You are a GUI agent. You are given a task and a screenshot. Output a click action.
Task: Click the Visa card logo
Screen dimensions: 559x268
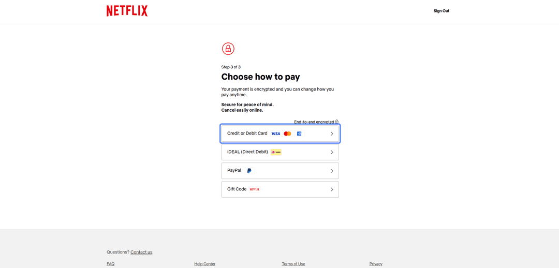(x=275, y=133)
